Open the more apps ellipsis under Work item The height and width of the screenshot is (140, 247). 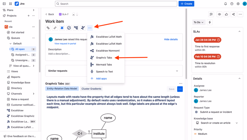tap(90, 28)
